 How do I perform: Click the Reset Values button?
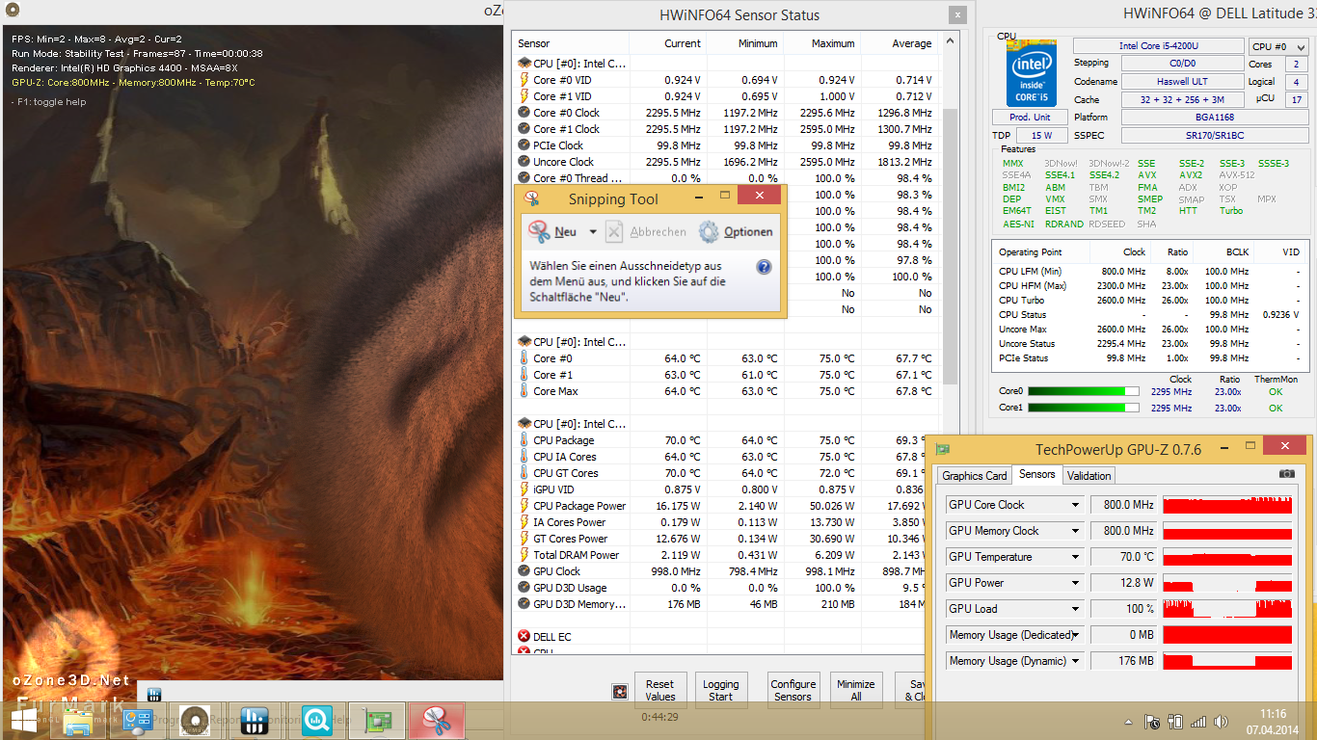click(659, 690)
